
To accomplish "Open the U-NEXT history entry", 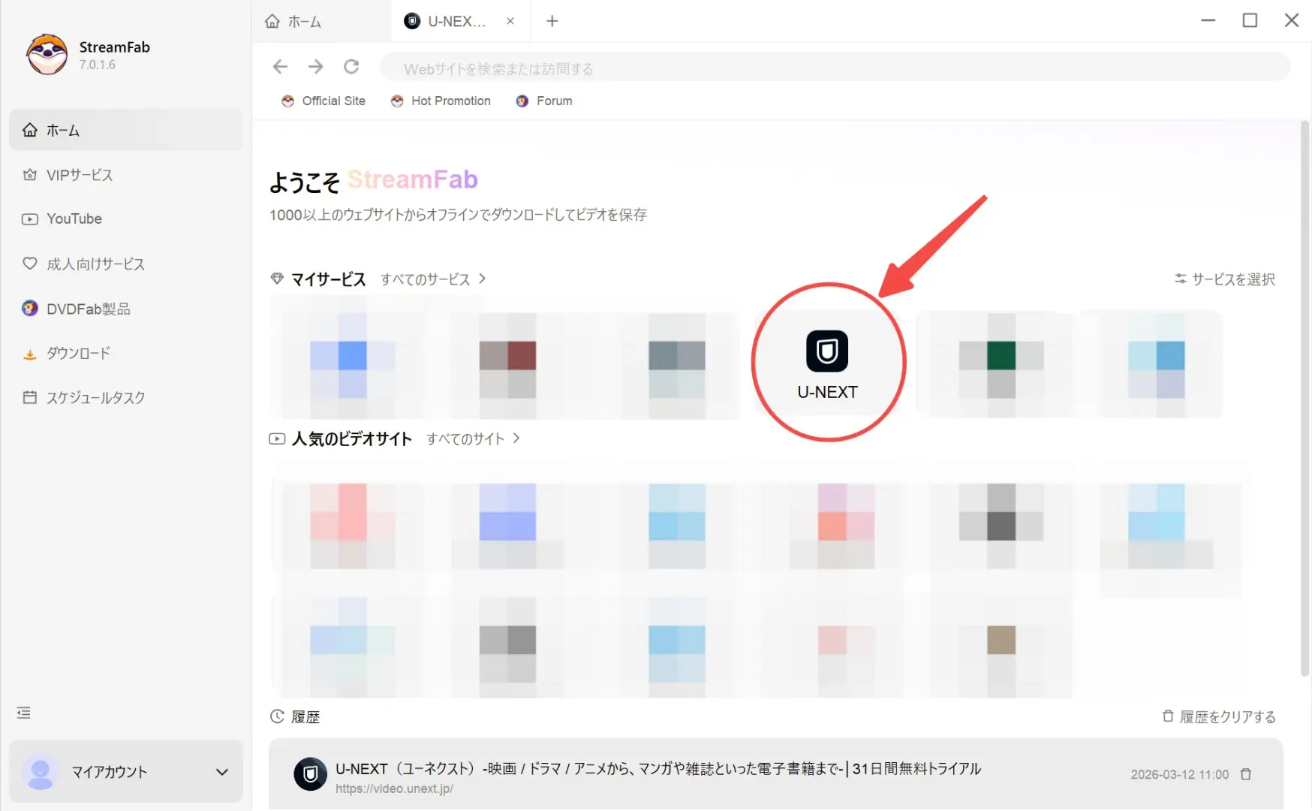I will coord(776,775).
